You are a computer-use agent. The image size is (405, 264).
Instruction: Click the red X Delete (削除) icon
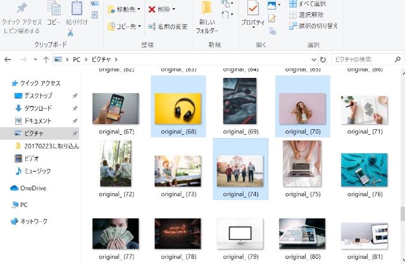152,9
